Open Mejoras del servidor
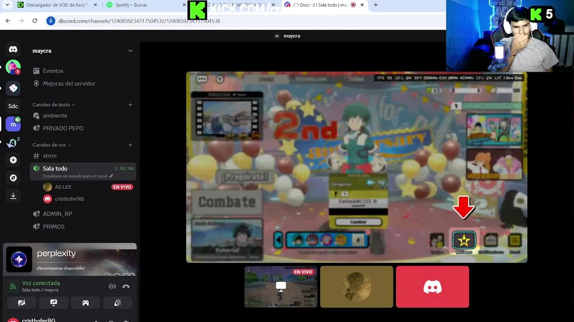 (83, 84)
